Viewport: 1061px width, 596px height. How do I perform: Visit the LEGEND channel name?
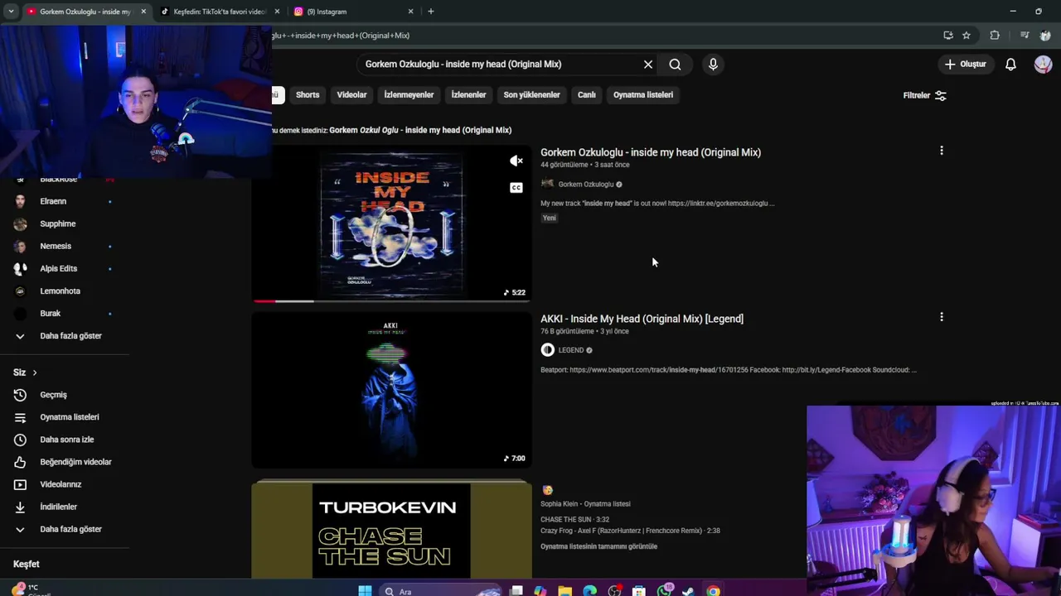pos(570,350)
